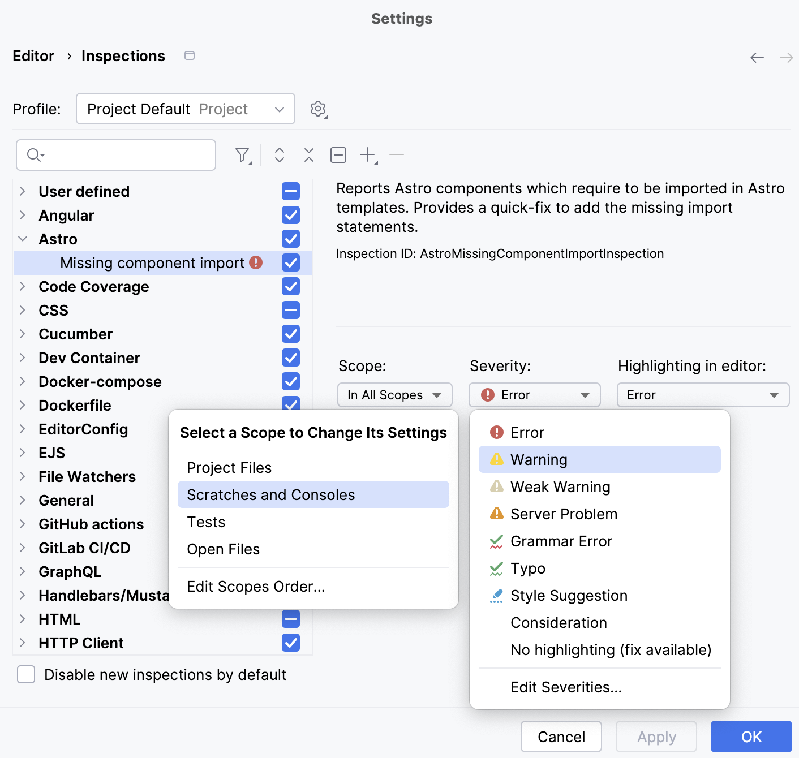Open the Highlighting in editor dropdown
Screen dimensions: 799x758
click(x=703, y=395)
